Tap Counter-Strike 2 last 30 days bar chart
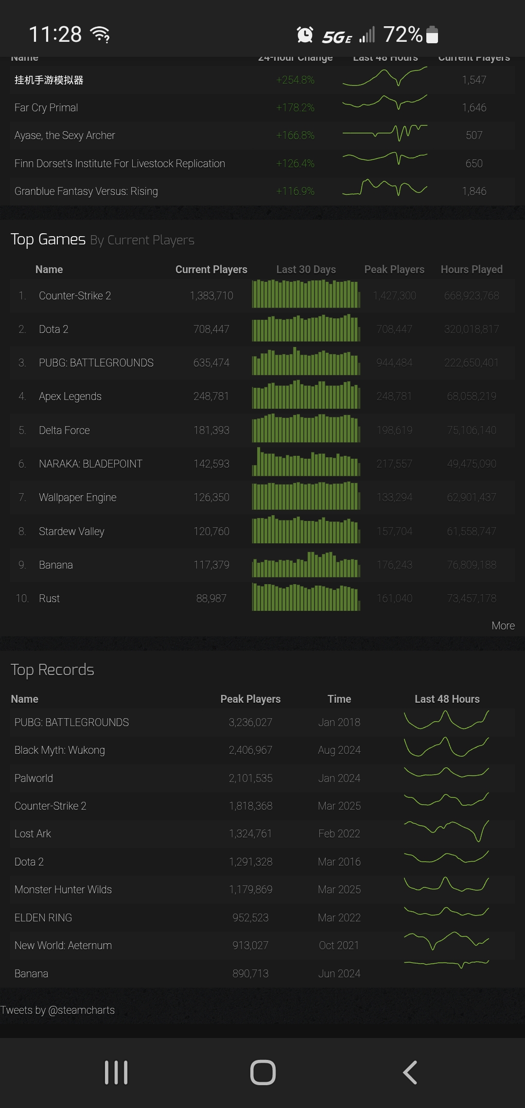The image size is (525, 1108). click(306, 294)
